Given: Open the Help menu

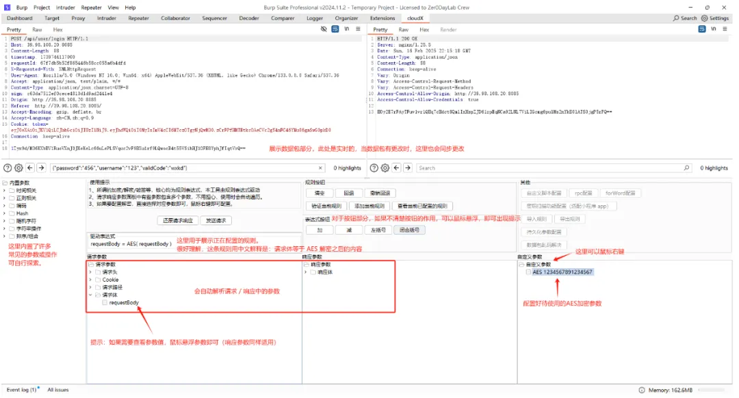Looking at the screenshot, I should (130, 8).
